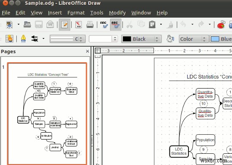Screen dimensions: 232x165
Task: Click the Line Width input field
Action: coord(100,39)
